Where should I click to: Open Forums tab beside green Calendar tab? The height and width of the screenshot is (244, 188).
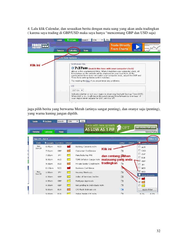click(x=36, y=132)
